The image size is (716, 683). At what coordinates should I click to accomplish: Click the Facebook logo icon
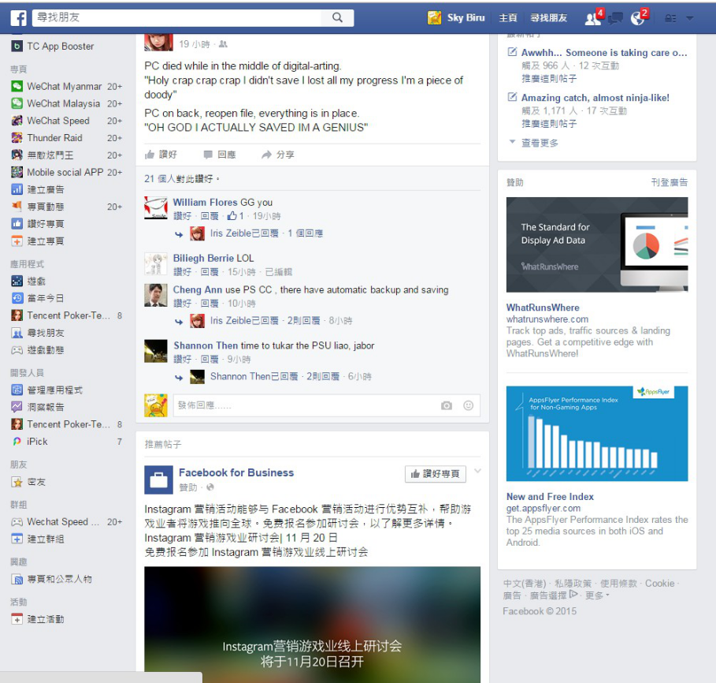[x=19, y=18]
